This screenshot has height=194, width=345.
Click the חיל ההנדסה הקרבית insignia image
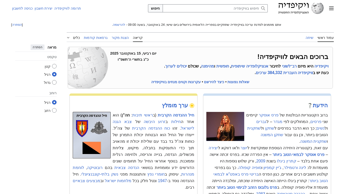pos(92,135)
